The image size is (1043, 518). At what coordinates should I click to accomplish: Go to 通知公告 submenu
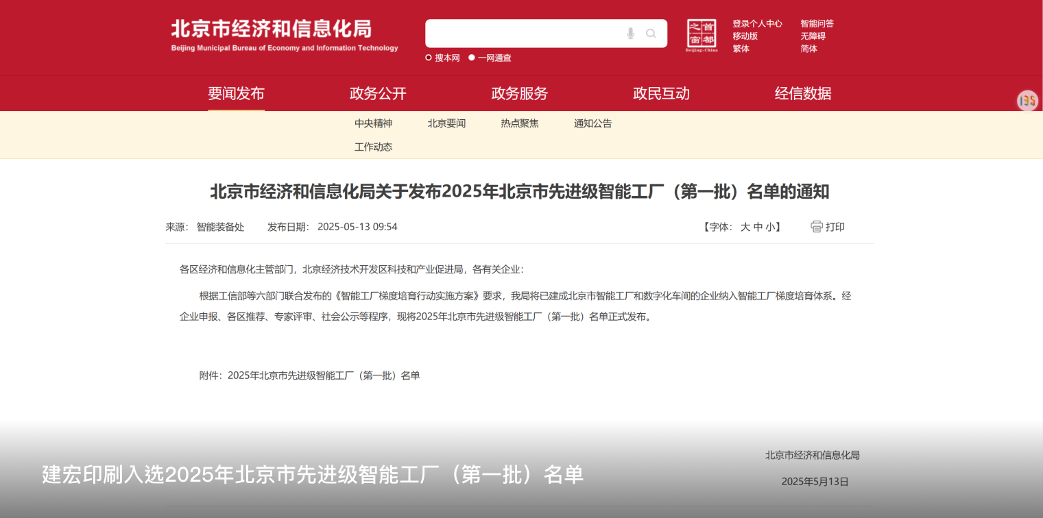coord(593,123)
